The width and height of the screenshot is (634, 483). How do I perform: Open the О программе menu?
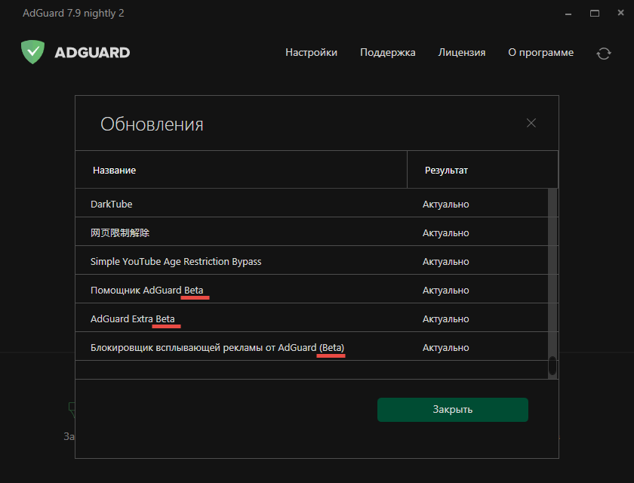540,53
